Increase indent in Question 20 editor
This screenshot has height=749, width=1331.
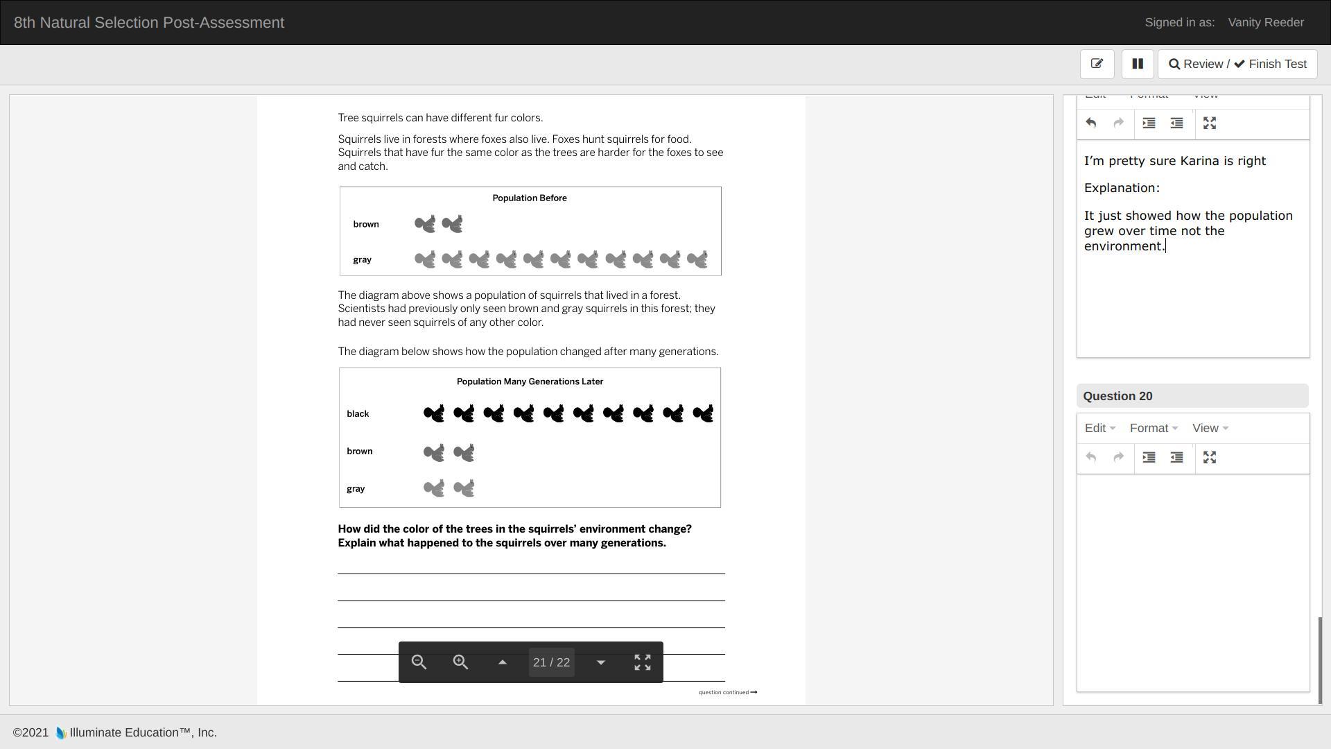[1149, 458]
